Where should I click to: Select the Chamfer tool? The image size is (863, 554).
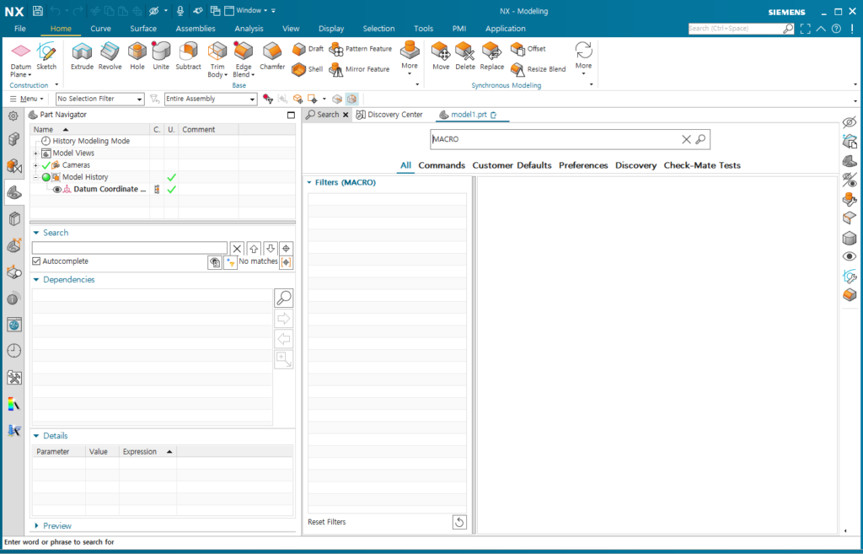click(x=272, y=56)
